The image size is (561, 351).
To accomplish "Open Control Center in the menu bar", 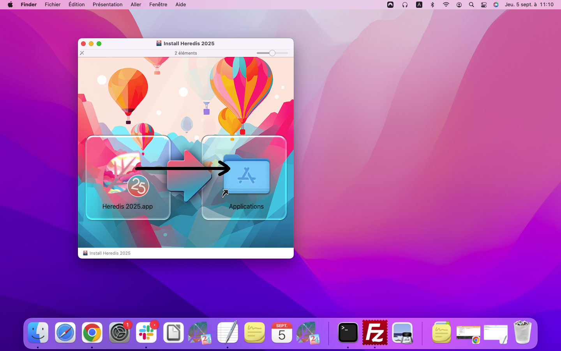I will tap(483, 5).
